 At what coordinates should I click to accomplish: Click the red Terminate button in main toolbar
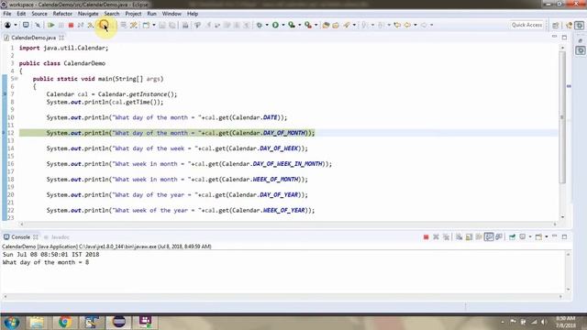71,25
